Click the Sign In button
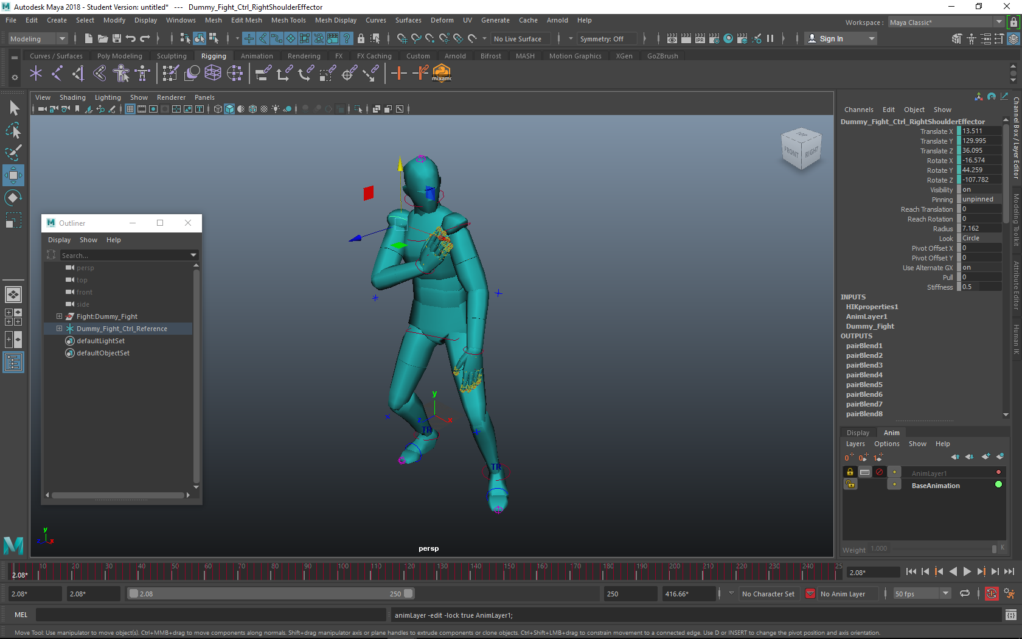Image resolution: width=1022 pixels, height=639 pixels. (x=831, y=39)
